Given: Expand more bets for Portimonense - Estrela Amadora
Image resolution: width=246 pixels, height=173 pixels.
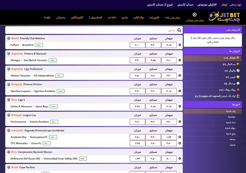Looking at the screenshot, I should pyautogui.click(x=180, y=122).
